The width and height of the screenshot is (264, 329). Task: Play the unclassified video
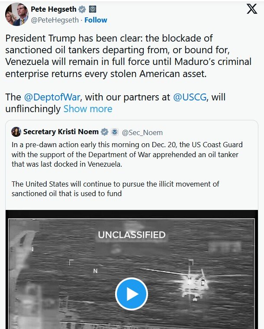(x=131, y=294)
